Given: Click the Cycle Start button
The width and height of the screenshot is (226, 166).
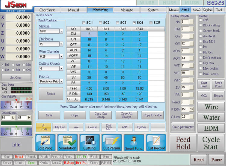Looking at the screenshot, I should click(x=211, y=143).
